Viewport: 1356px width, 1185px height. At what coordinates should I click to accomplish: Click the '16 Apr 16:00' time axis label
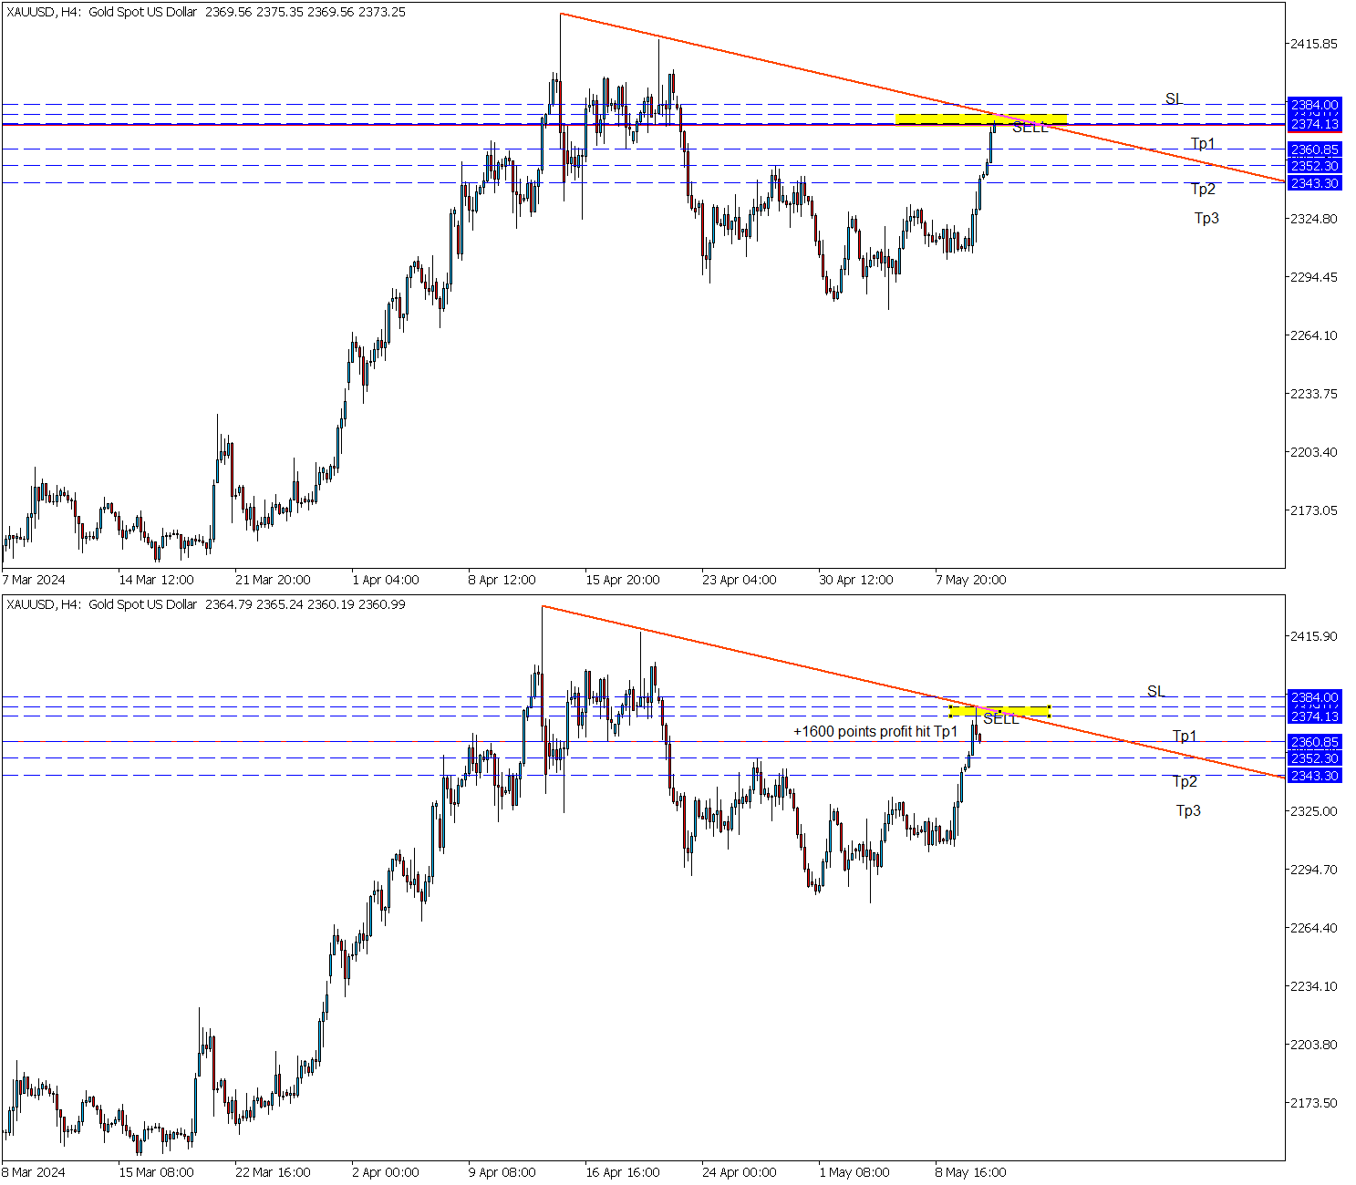click(623, 1172)
